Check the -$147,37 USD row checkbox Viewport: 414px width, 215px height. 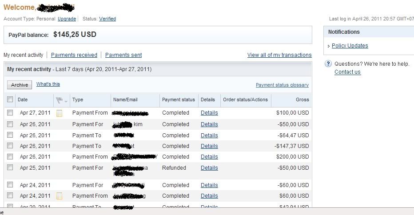point(10,146)
